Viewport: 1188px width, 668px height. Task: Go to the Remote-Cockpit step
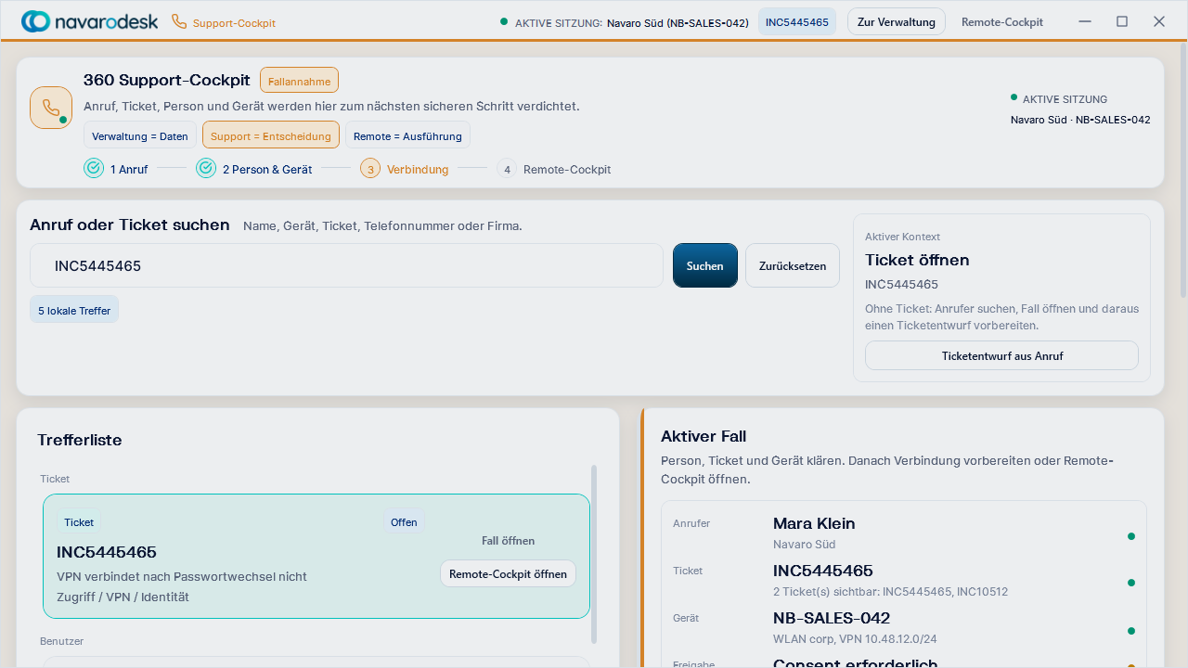(567, 170)
